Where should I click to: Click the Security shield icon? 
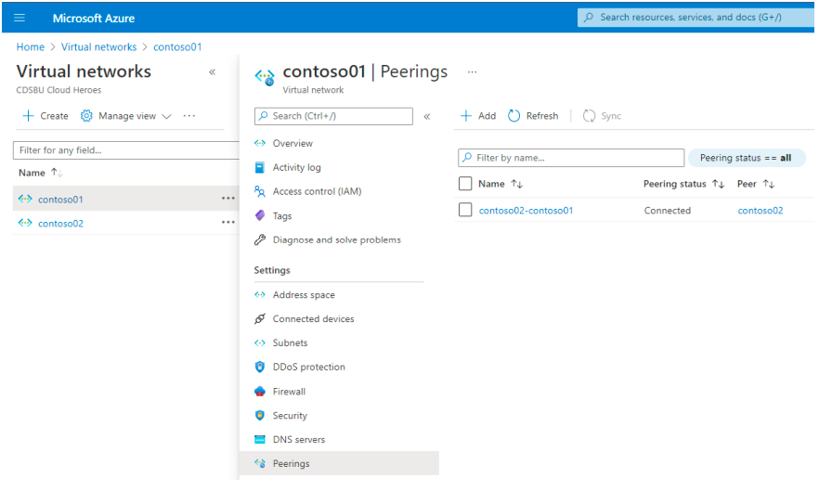pos(260,415)
